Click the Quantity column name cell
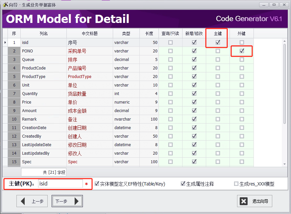 coord(44,94)
